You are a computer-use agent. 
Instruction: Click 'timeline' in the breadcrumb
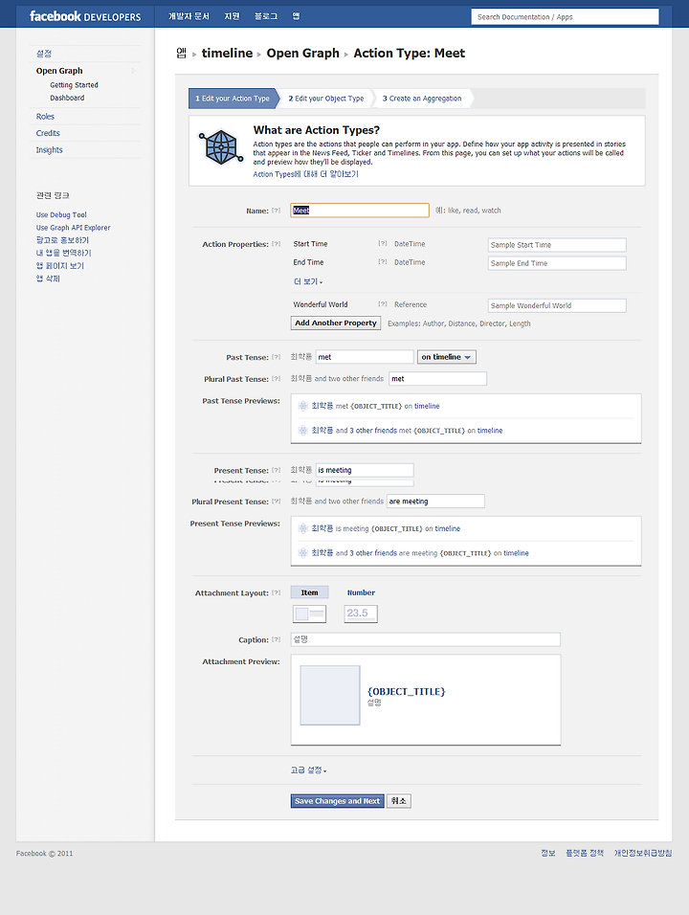[x=227, y=53]
